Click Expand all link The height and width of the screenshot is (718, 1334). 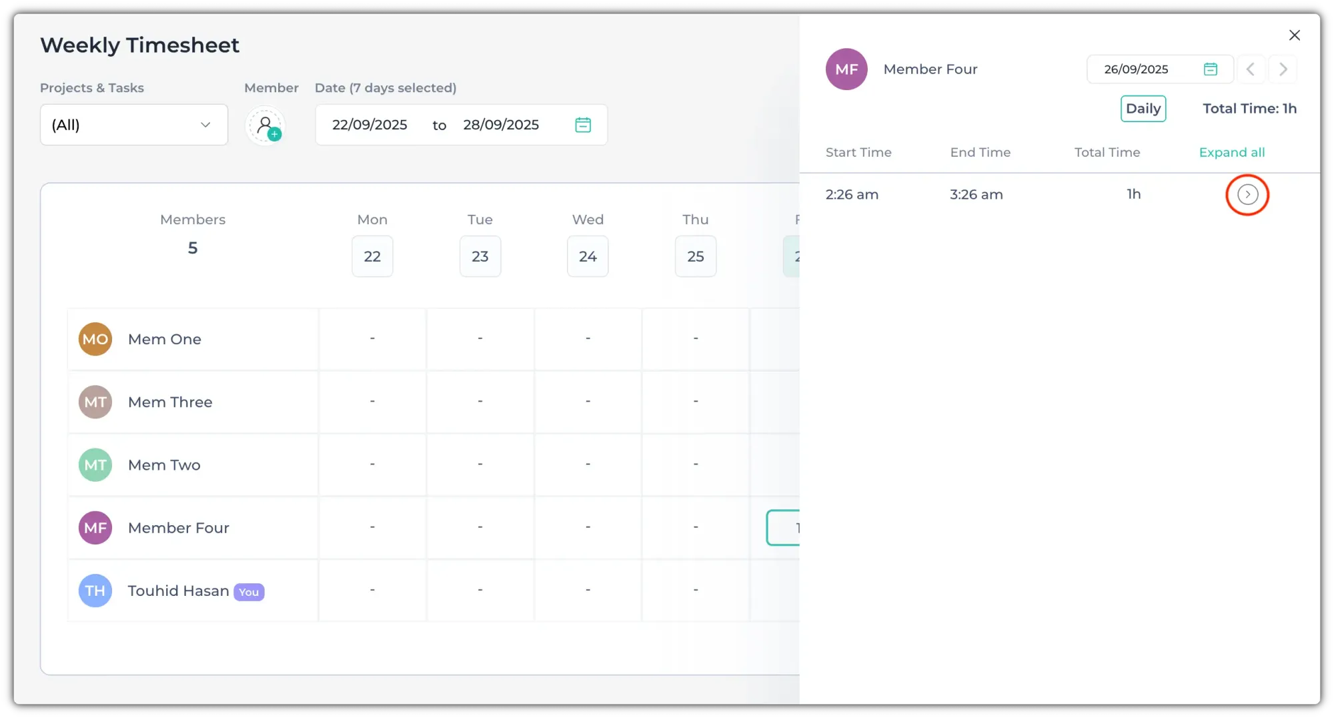pyautogui.click(x=1231, y=152)
